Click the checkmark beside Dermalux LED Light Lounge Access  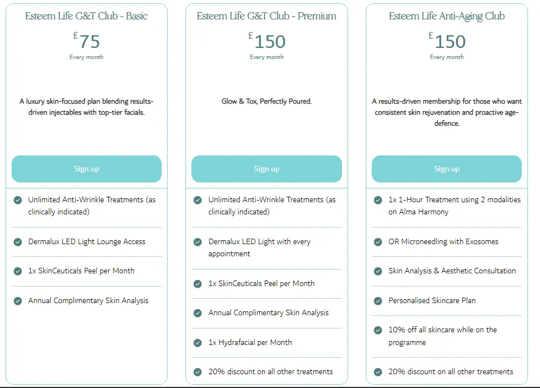[17, 242]
